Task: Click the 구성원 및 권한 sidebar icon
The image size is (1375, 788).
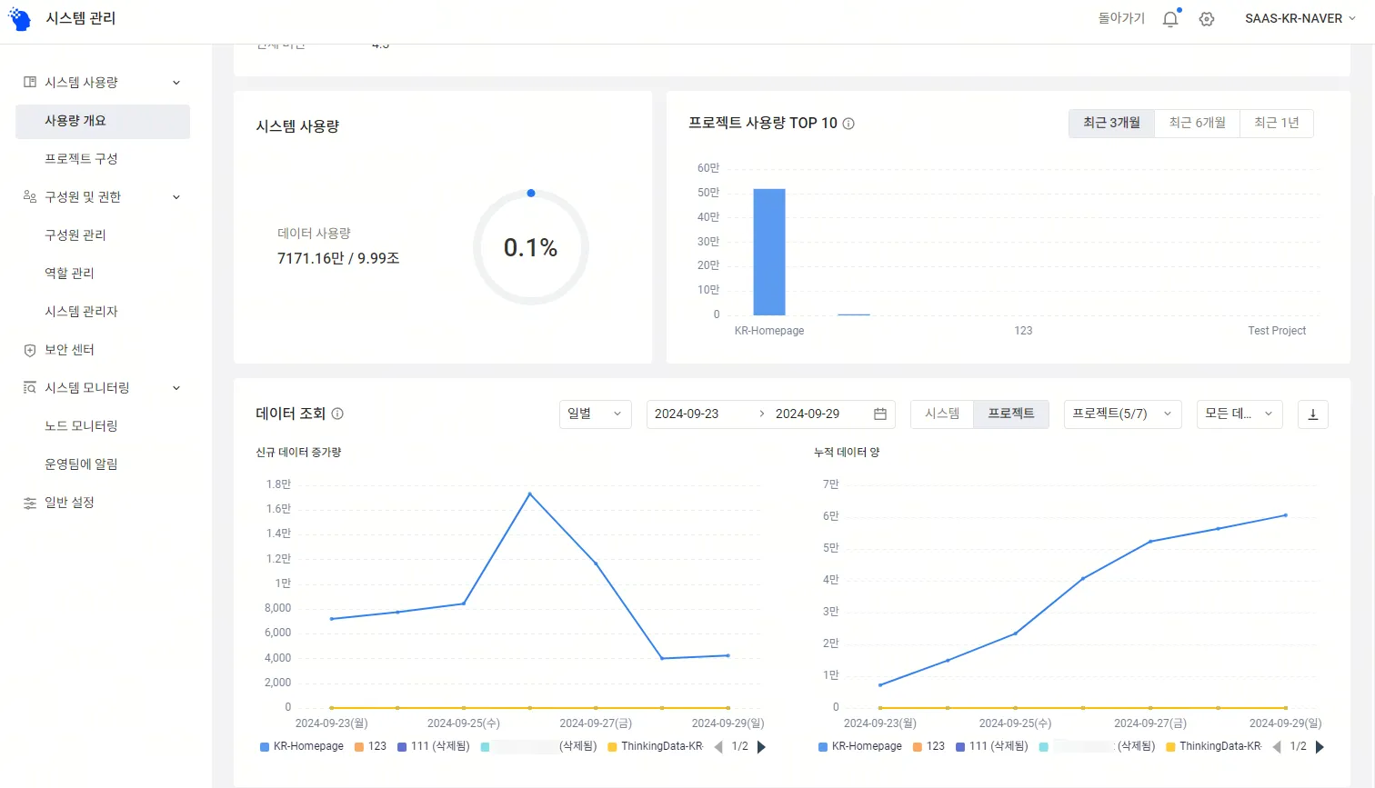Action: 30,197
